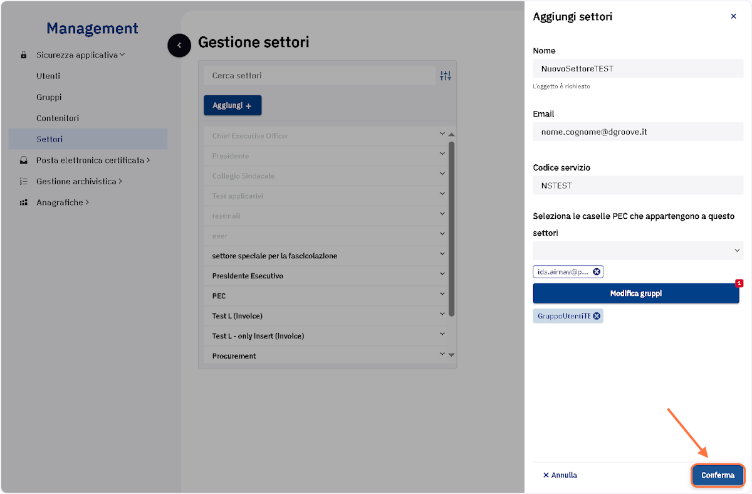Click the filter sliders icon beside search
This screenshot has width=752, height=494.
[446, 76]
